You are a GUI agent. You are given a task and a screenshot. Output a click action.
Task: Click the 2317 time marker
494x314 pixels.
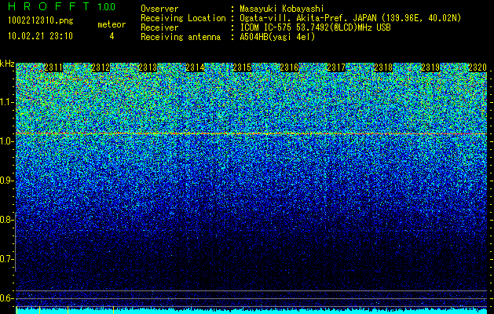tap(336, 68)
